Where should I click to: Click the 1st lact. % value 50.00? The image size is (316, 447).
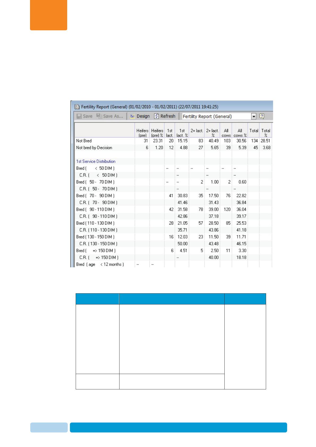pos(182,244)
